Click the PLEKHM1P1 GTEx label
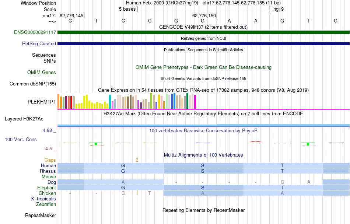This screenshot has height=224, width=350. pyautogui.click(x=42, y=102)
